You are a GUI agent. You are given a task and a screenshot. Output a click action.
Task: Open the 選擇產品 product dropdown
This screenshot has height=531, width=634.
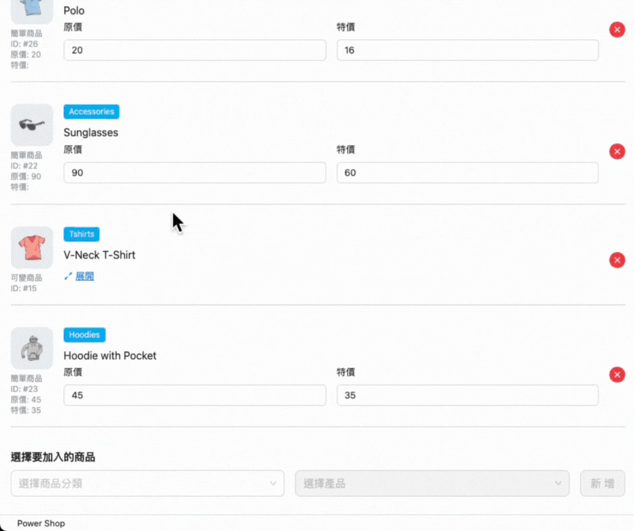click(x=432, y=483)
